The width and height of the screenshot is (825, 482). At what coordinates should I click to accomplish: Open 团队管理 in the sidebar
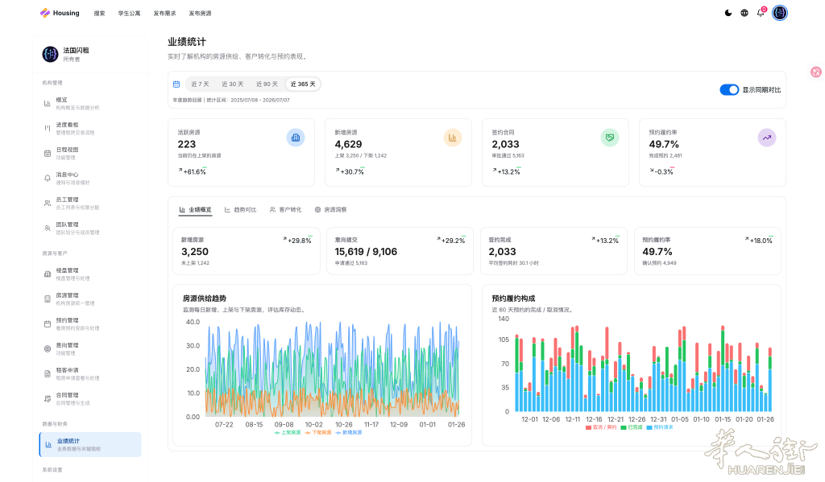tap(90, 228)
